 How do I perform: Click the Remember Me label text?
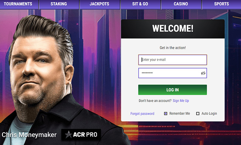coord(180,113)
